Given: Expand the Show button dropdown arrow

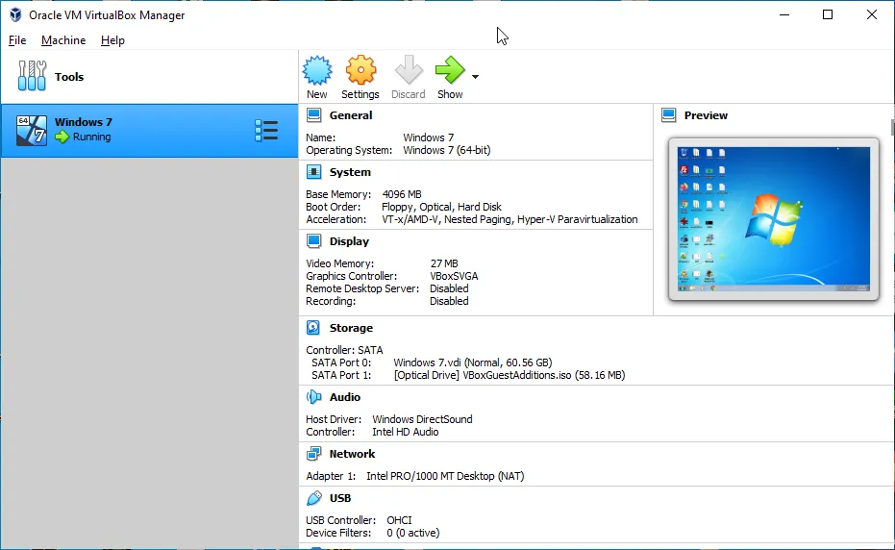Looking at the screenshot, I should [475, 77].
